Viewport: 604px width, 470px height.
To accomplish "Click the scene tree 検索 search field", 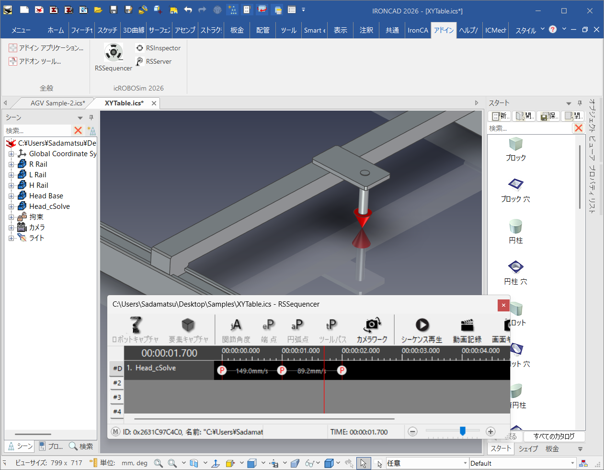I will coord(37,130).
